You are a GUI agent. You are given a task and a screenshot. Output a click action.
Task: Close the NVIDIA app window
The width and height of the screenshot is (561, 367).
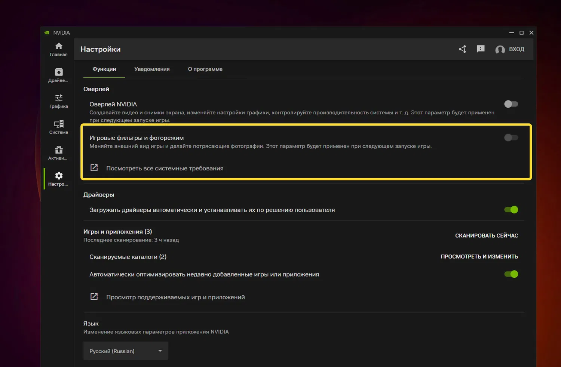click(531, 33)
